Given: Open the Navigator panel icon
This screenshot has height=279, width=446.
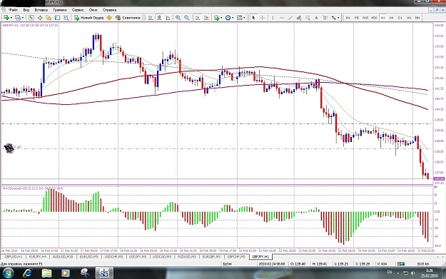Looking at the screenshot, I should point(49,18).
